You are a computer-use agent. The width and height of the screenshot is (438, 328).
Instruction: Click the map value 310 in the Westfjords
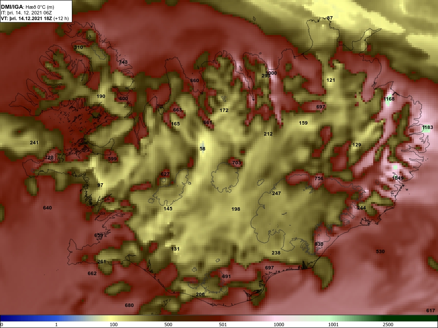[x=78, y=47]
